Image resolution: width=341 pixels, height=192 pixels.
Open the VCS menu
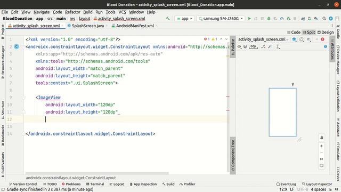tap(122, 12)
